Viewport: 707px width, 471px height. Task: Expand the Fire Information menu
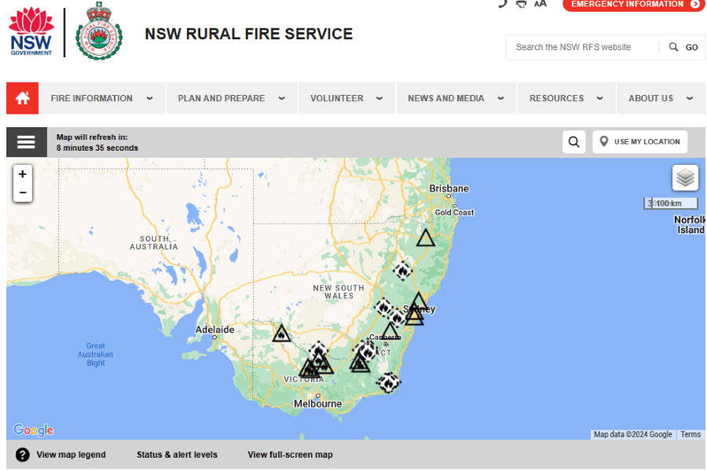pyautogui.click(x=101, y=98)
